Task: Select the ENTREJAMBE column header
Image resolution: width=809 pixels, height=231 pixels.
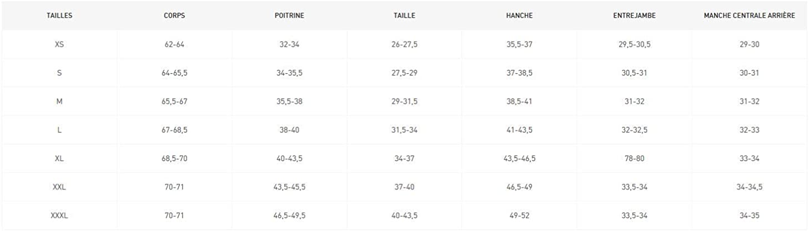Action: point(634,16)
